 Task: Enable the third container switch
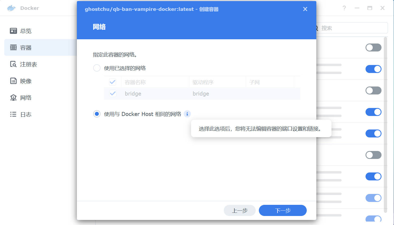(374, 90)
